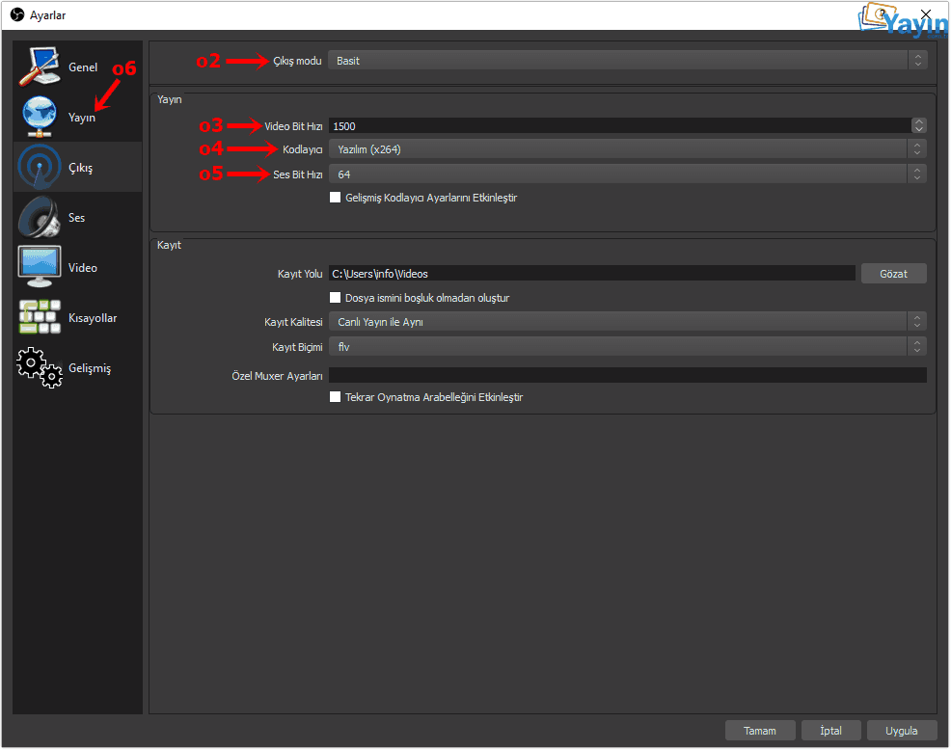Image resolution: width=951 pixels, height=750 pixels.
Task: Click the Video Bit Hızı stepper arrows
Action: click(x=919, y=125)
